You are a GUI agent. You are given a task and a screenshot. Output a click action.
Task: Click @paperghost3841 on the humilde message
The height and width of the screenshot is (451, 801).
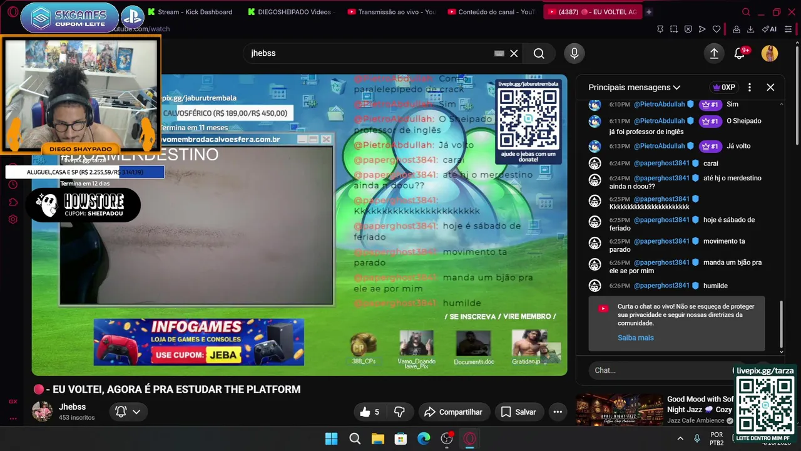pos(661,285)
